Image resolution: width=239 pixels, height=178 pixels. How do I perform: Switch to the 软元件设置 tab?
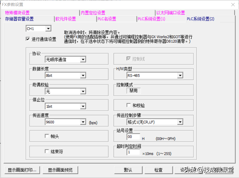66,19
